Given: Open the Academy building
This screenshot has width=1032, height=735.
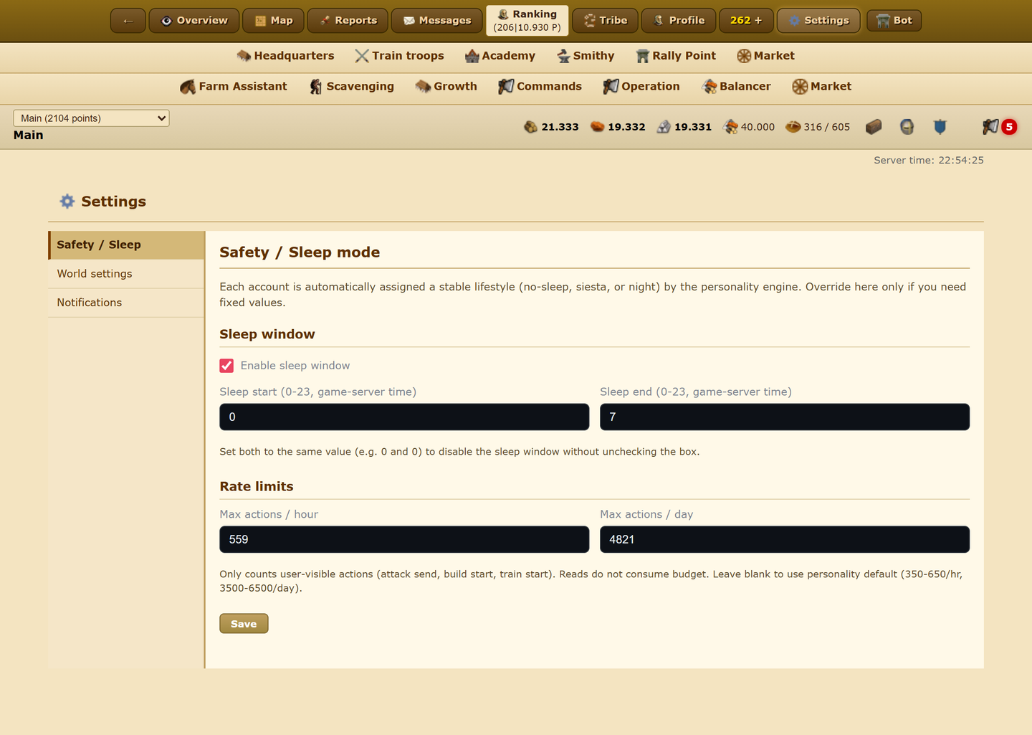Looking at the screenshot, I should pyautogui.click(x=500, y=56).
